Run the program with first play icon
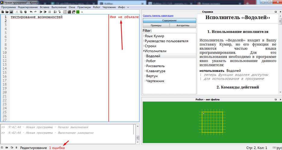 click(41, 12)
